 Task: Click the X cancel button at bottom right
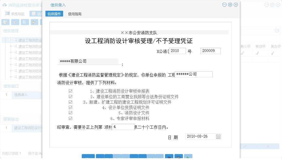268,146
